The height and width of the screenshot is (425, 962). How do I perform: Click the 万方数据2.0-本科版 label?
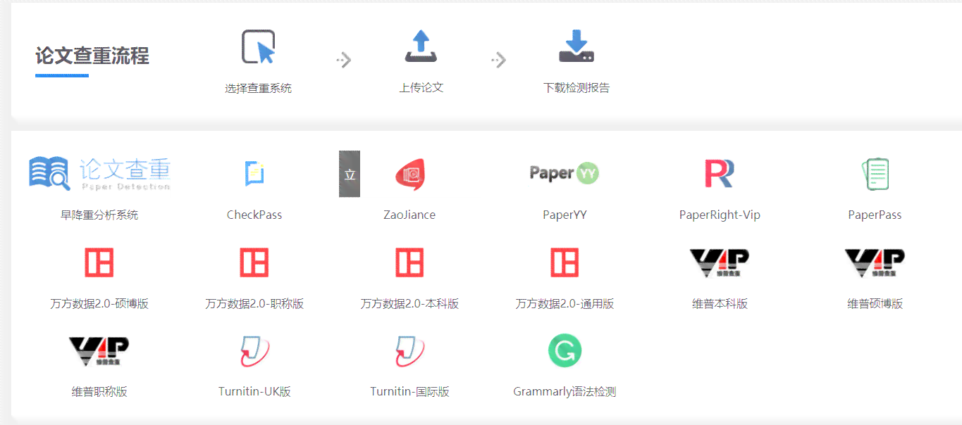click(409, 304)
